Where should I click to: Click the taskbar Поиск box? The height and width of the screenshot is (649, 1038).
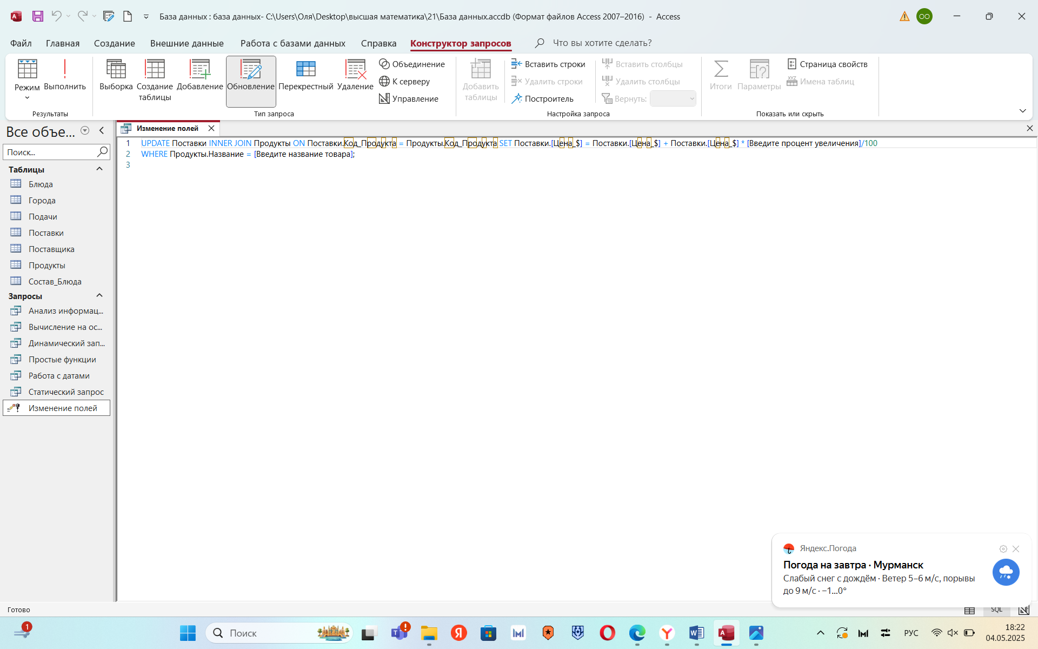[279, 633]
